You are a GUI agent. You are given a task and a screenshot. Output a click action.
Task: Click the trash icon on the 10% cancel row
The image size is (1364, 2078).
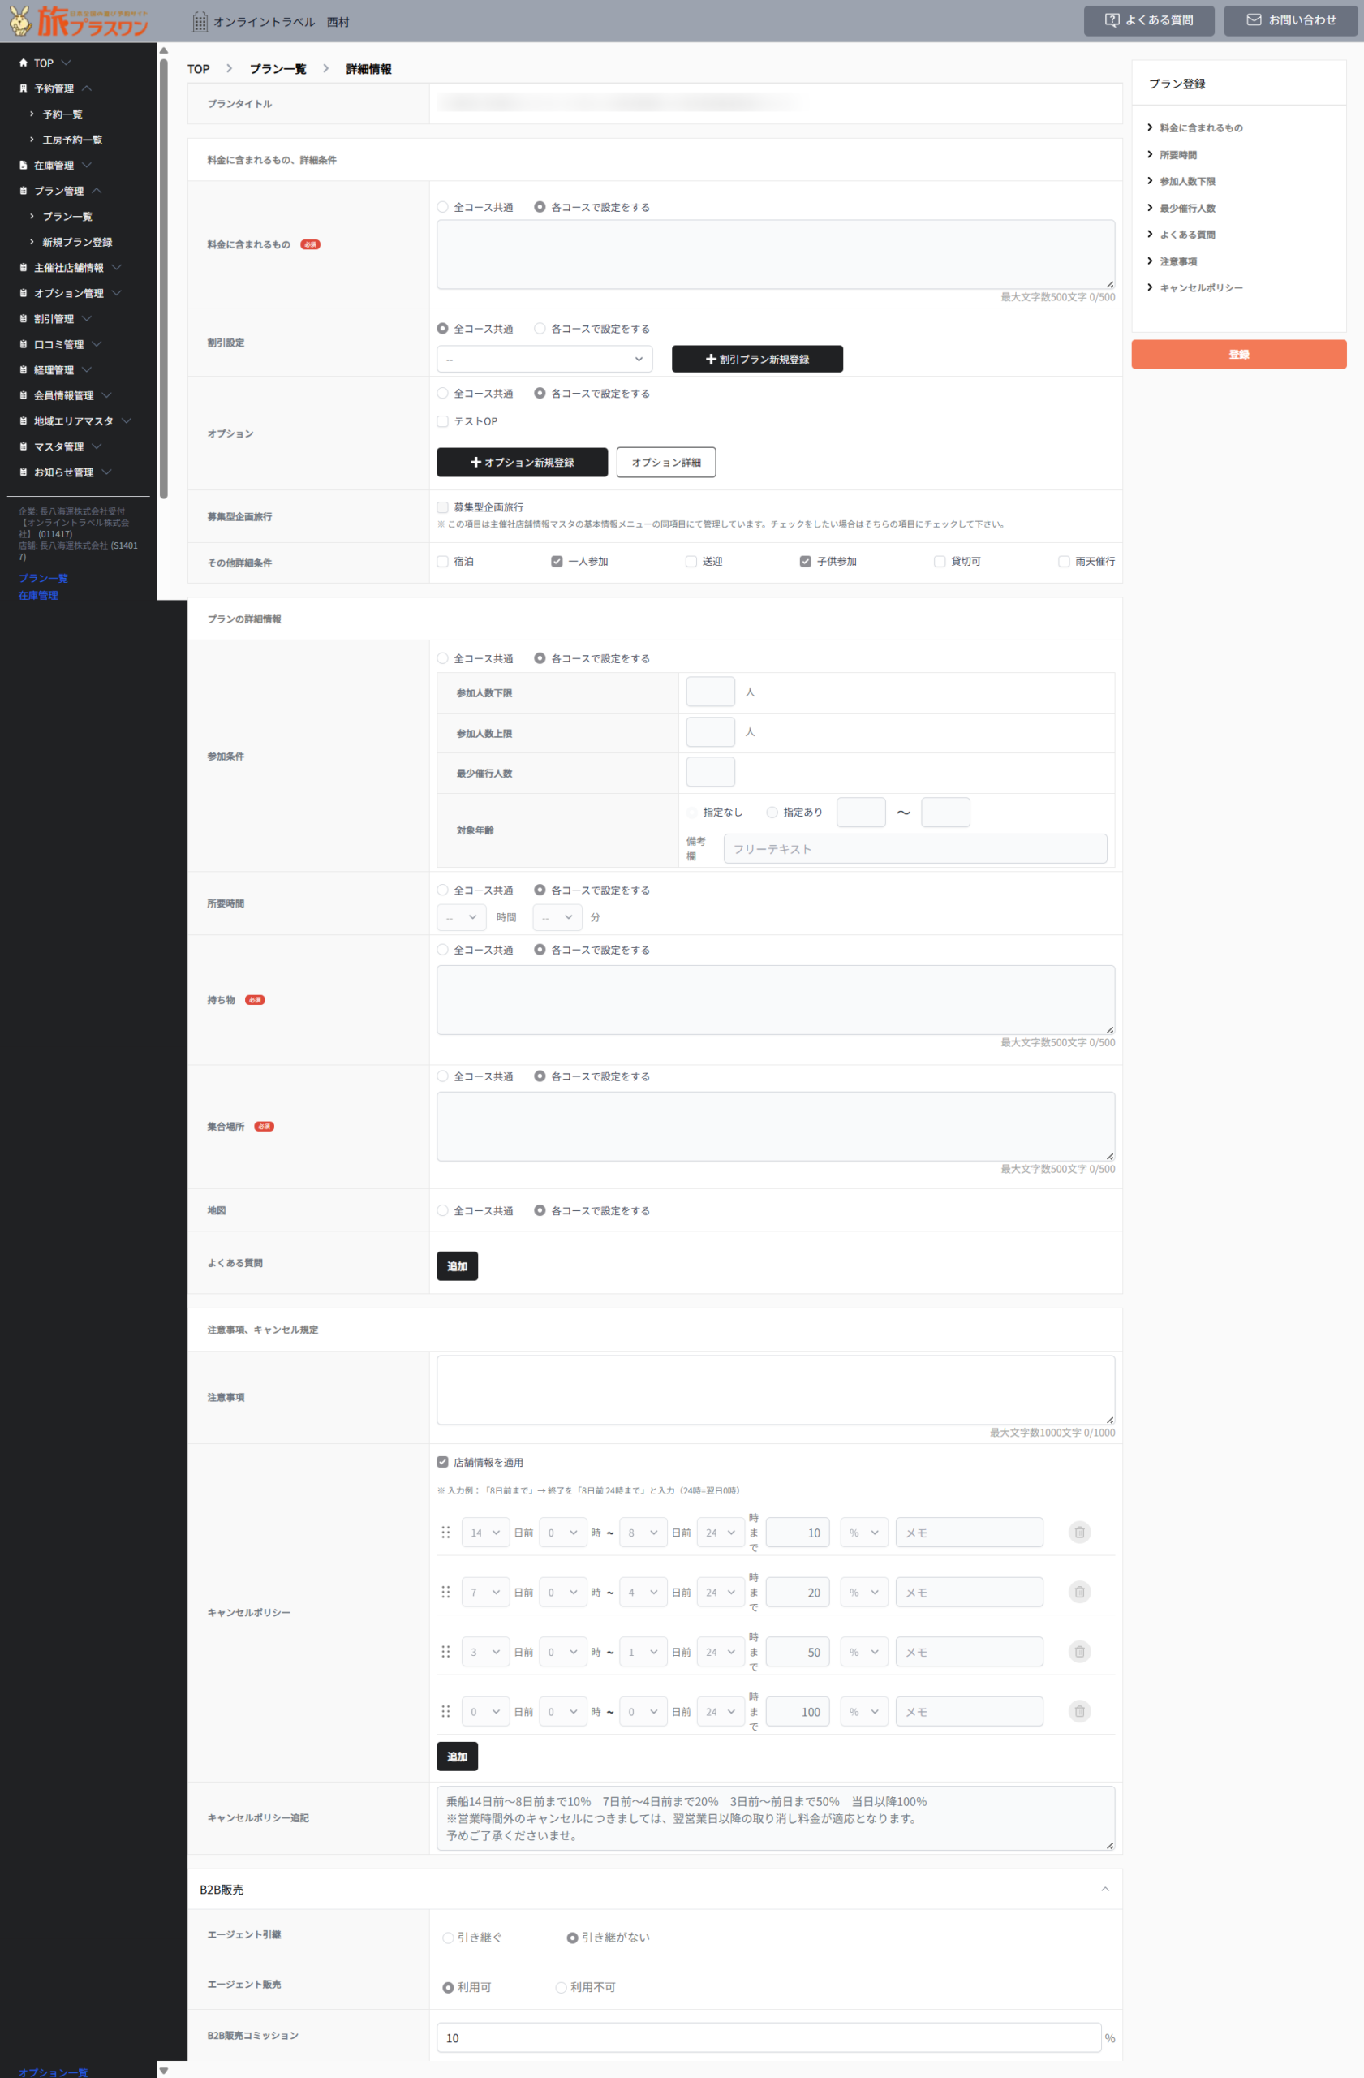tap(1078, 1533)
